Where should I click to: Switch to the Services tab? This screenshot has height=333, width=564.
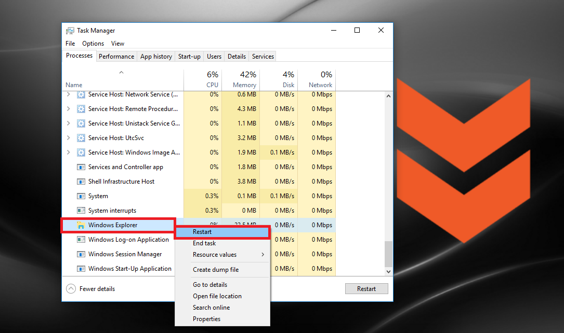point(263,57)
